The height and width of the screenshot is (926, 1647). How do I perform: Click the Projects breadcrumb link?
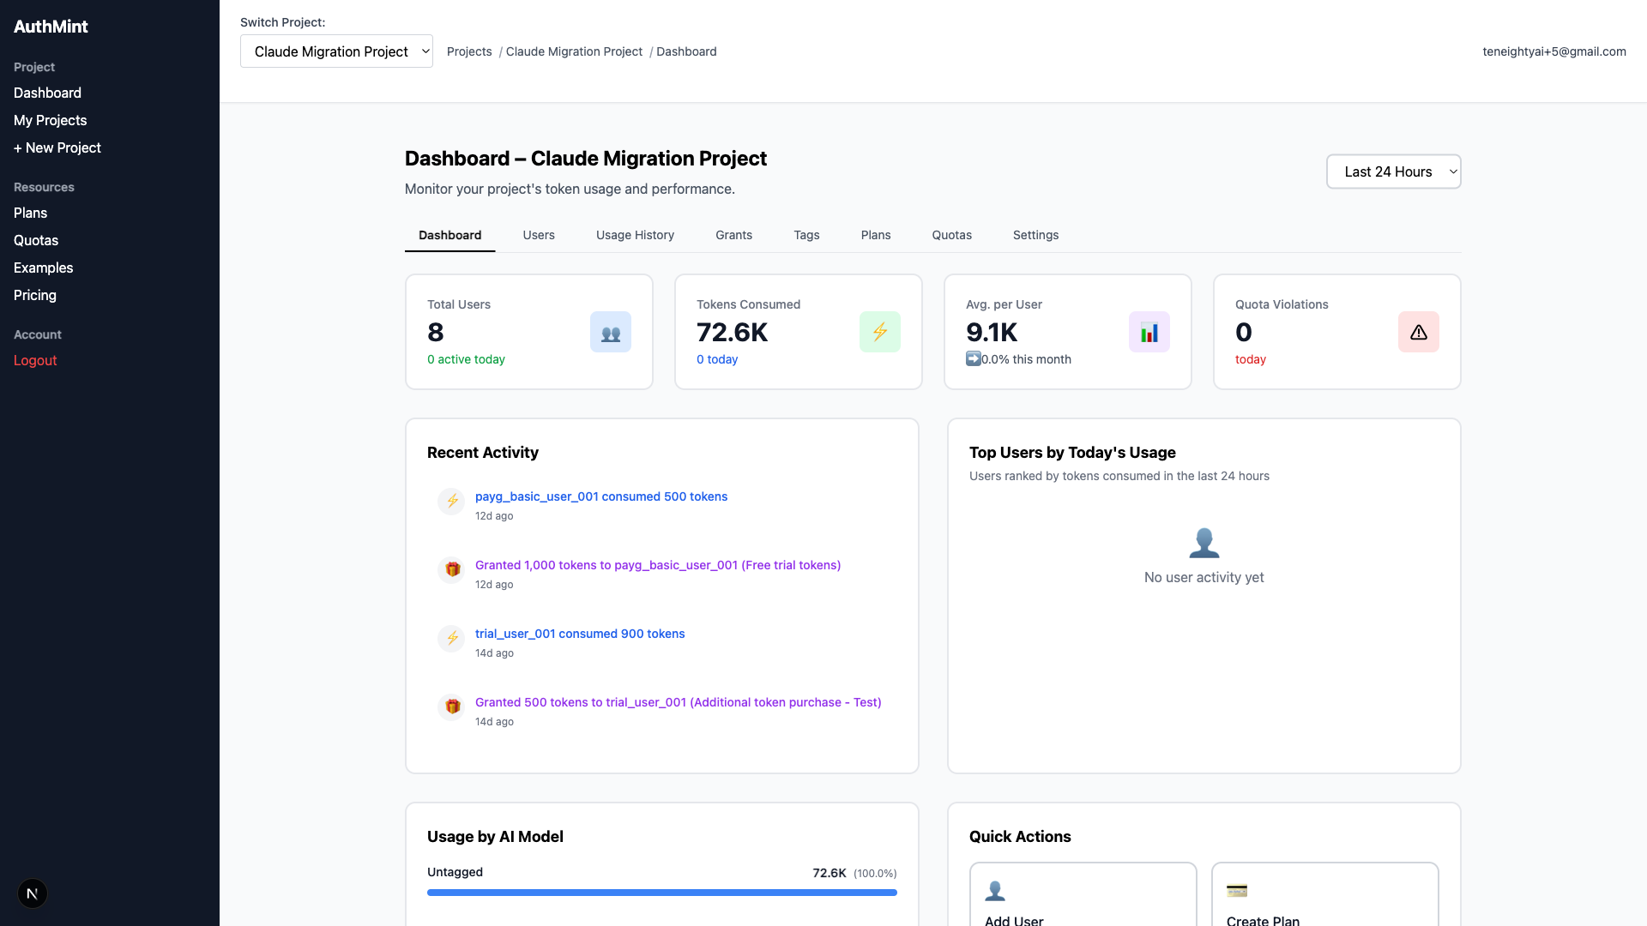point(469,51)
